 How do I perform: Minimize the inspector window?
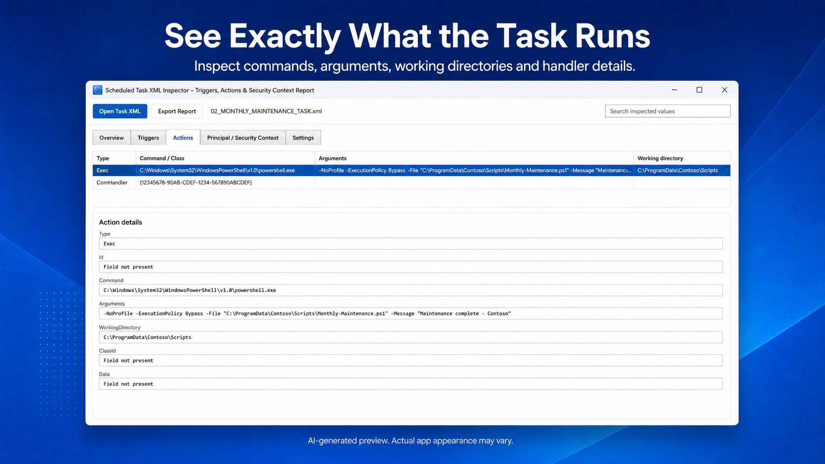click(x=674, y=90)
